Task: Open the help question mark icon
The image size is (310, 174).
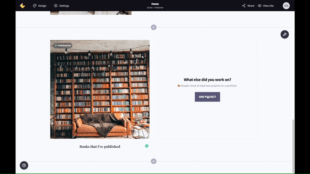Action: click(x=24, y=165)
